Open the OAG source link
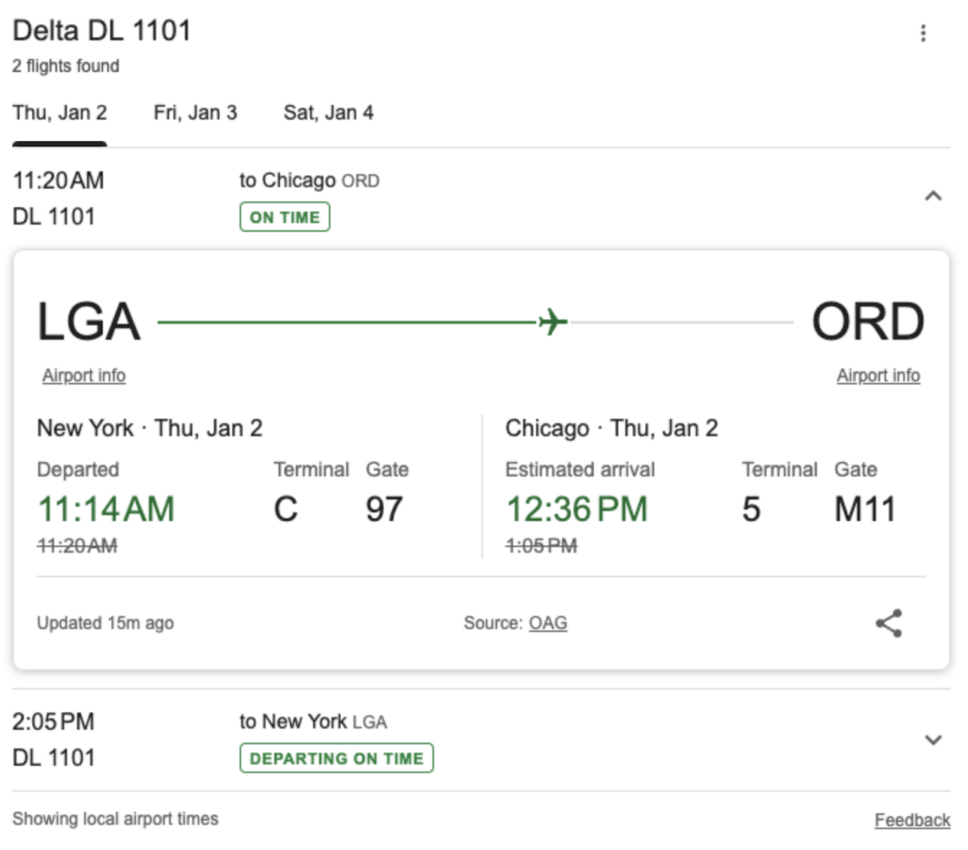The image size is (968, 850). [548, 623]
